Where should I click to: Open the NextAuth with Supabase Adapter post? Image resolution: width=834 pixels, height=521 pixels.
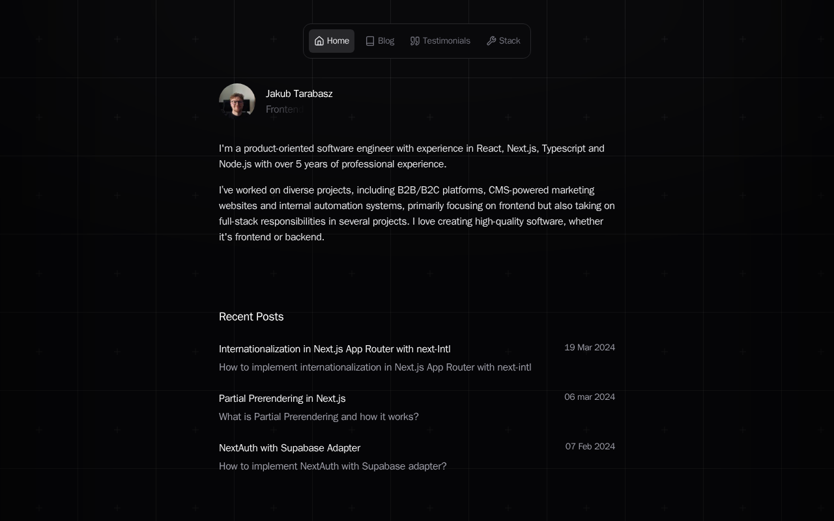coord(289,448)
